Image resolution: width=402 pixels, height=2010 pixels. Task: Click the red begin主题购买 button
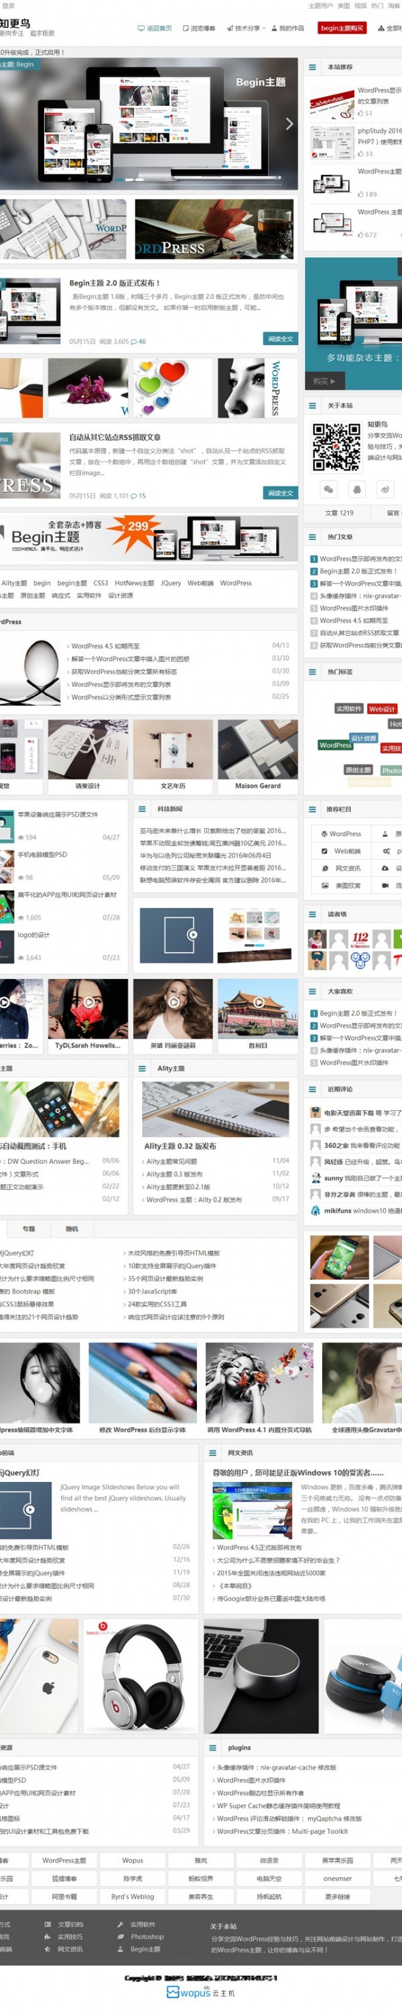pos(342,28)
